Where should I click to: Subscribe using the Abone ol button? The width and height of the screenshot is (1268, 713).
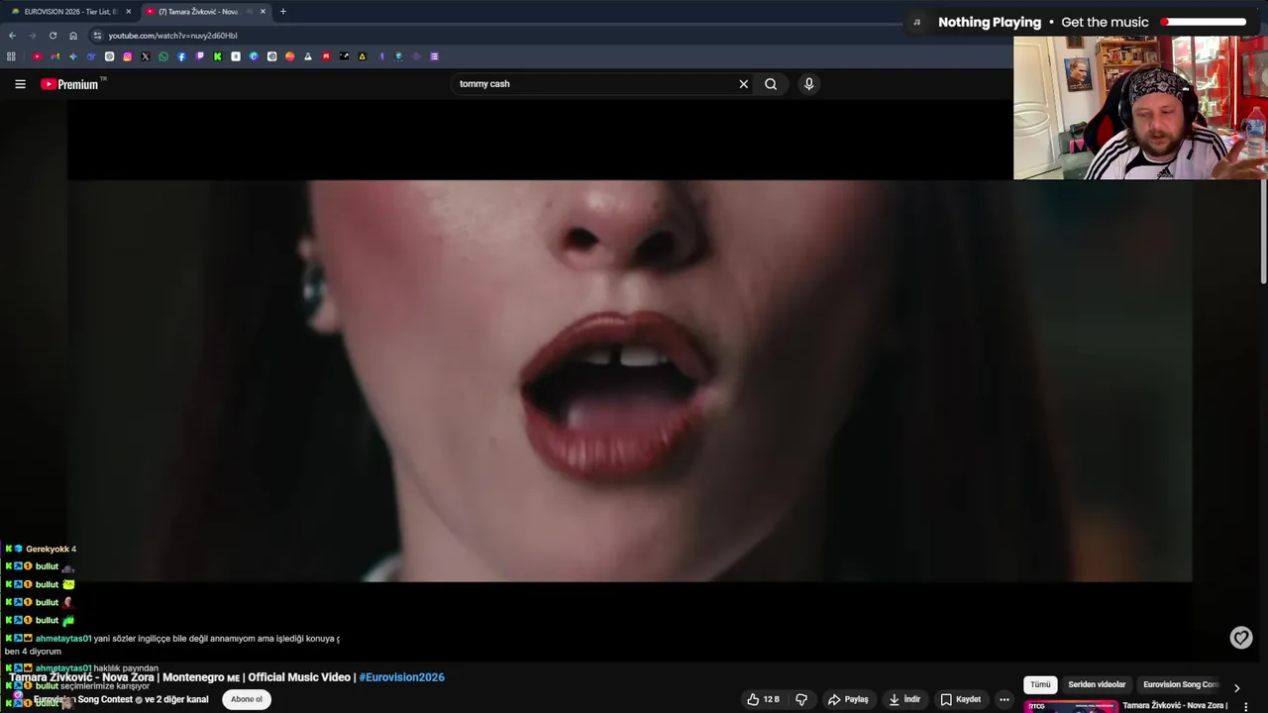247,699
